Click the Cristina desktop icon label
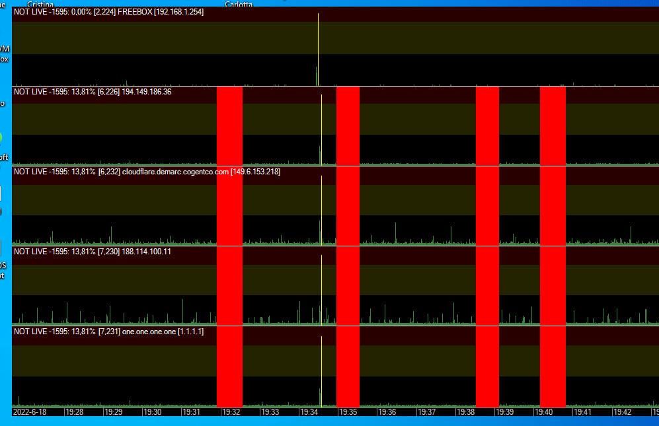Image resolution: width=659 pixels, height=426 pixels. click(40, 4)
